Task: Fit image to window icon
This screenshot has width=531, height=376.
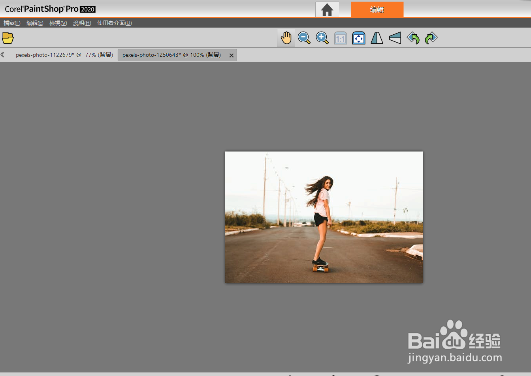Action: tap(358, 38)
